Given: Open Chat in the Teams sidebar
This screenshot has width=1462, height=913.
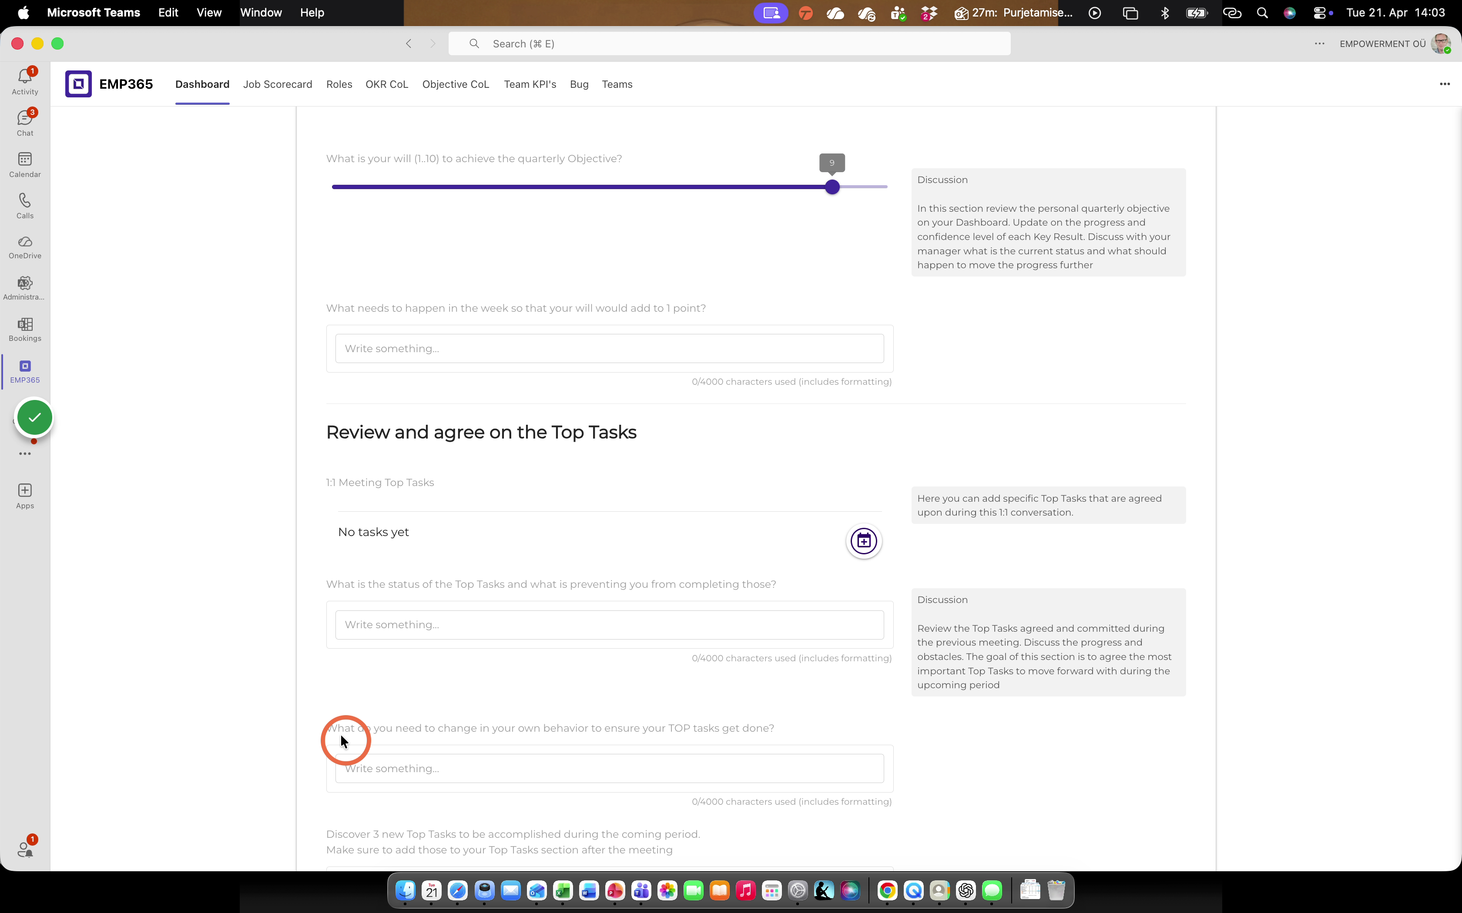Looking at the screenshot, I should tap(25, 123).
